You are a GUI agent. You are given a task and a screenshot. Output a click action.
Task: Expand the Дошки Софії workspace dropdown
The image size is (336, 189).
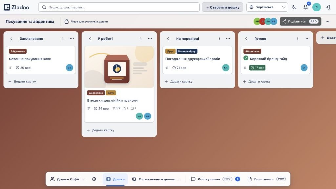coord(67,179)
